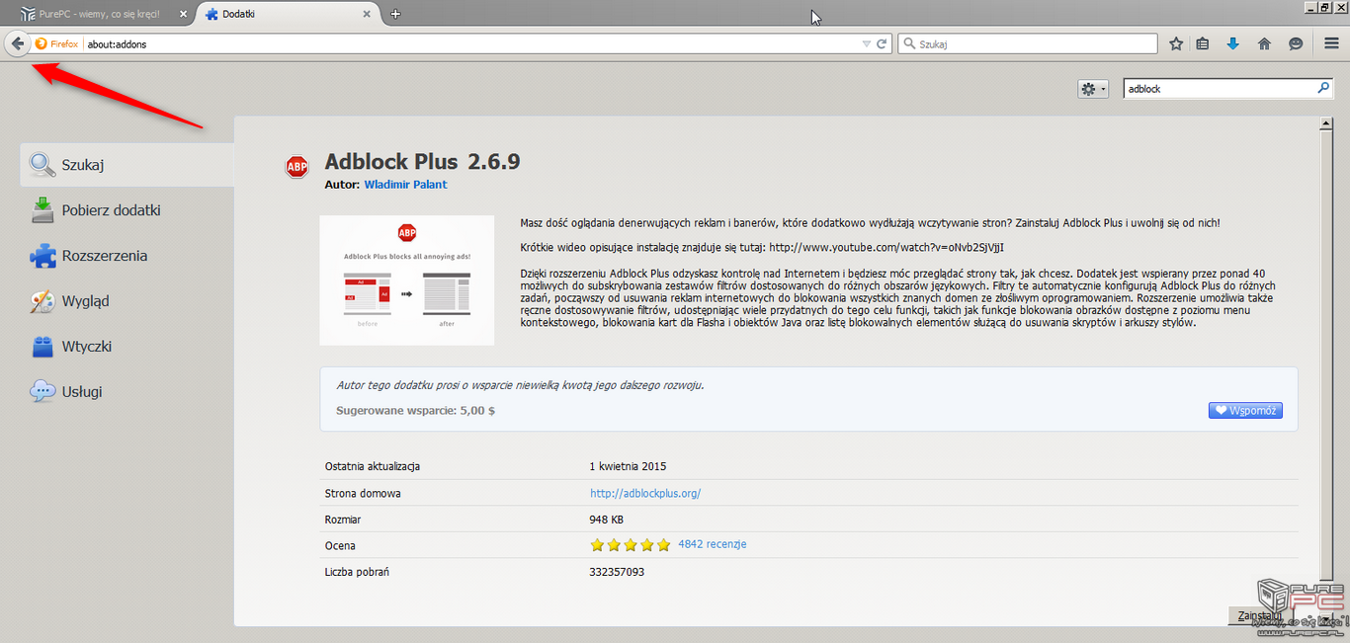The height and width of the screenshot is (643, 1350).
Task: Open the downloads arrow panel
Action: (x=1232, y=43)
